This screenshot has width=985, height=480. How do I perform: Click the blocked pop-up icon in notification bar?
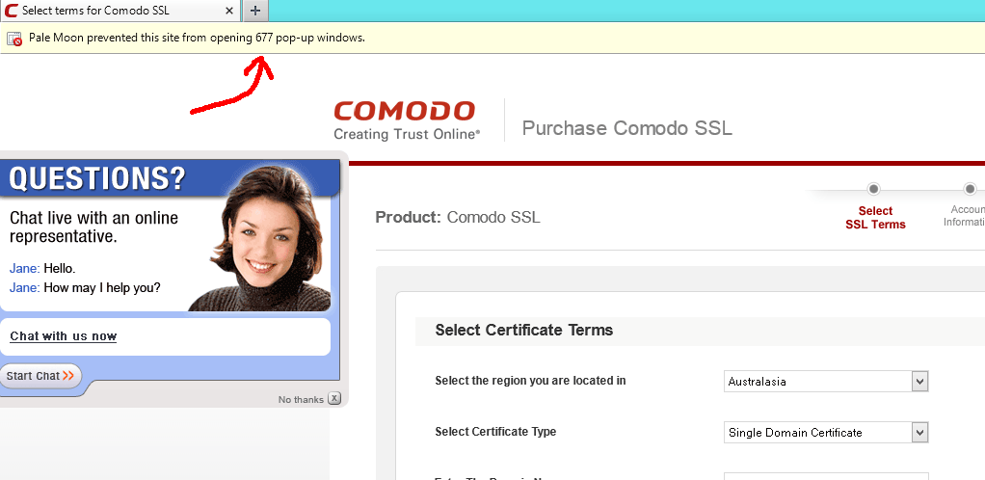pos(14,39)
